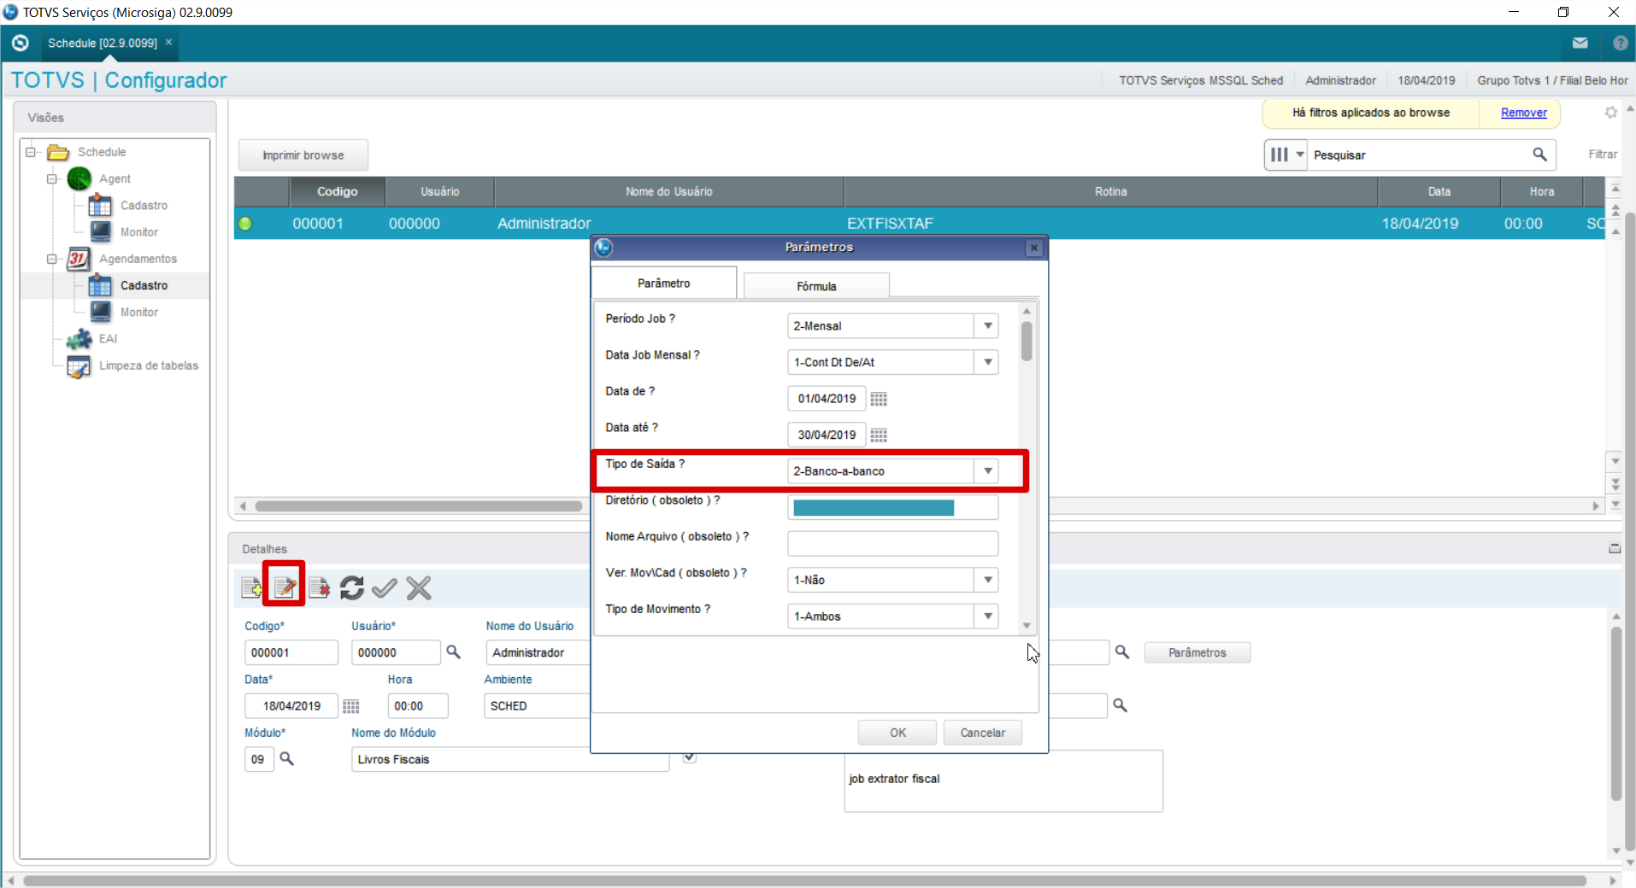Click the Rotina column header

[1110, 191]
